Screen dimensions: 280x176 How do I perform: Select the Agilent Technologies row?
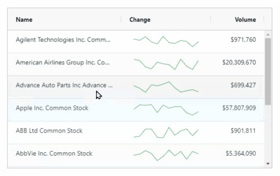click(136, 41)
